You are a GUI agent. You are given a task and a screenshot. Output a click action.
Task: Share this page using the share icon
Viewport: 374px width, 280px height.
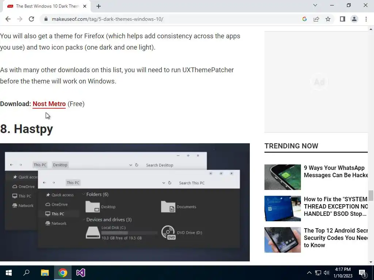coord(316,19)
